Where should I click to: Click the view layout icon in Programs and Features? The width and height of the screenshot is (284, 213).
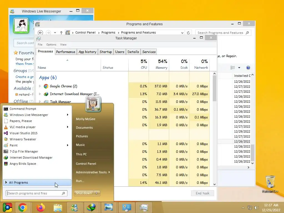point(233,68)
